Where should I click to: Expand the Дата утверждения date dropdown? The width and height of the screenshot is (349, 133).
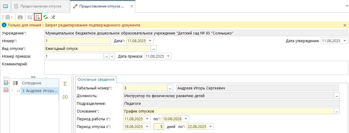pos(345,41)
